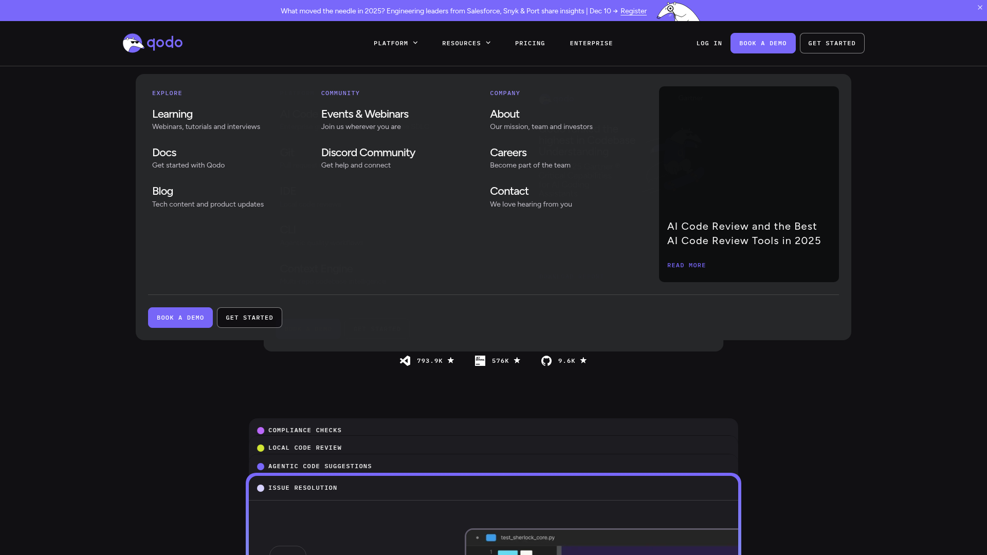Open the Platform dropdown menu
The image size is (987, 555).
[x=396, y=43]
